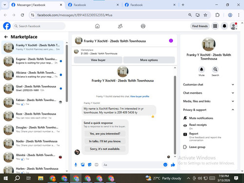
Task: Open a new browser tab
Action: [x=183, y=5]
